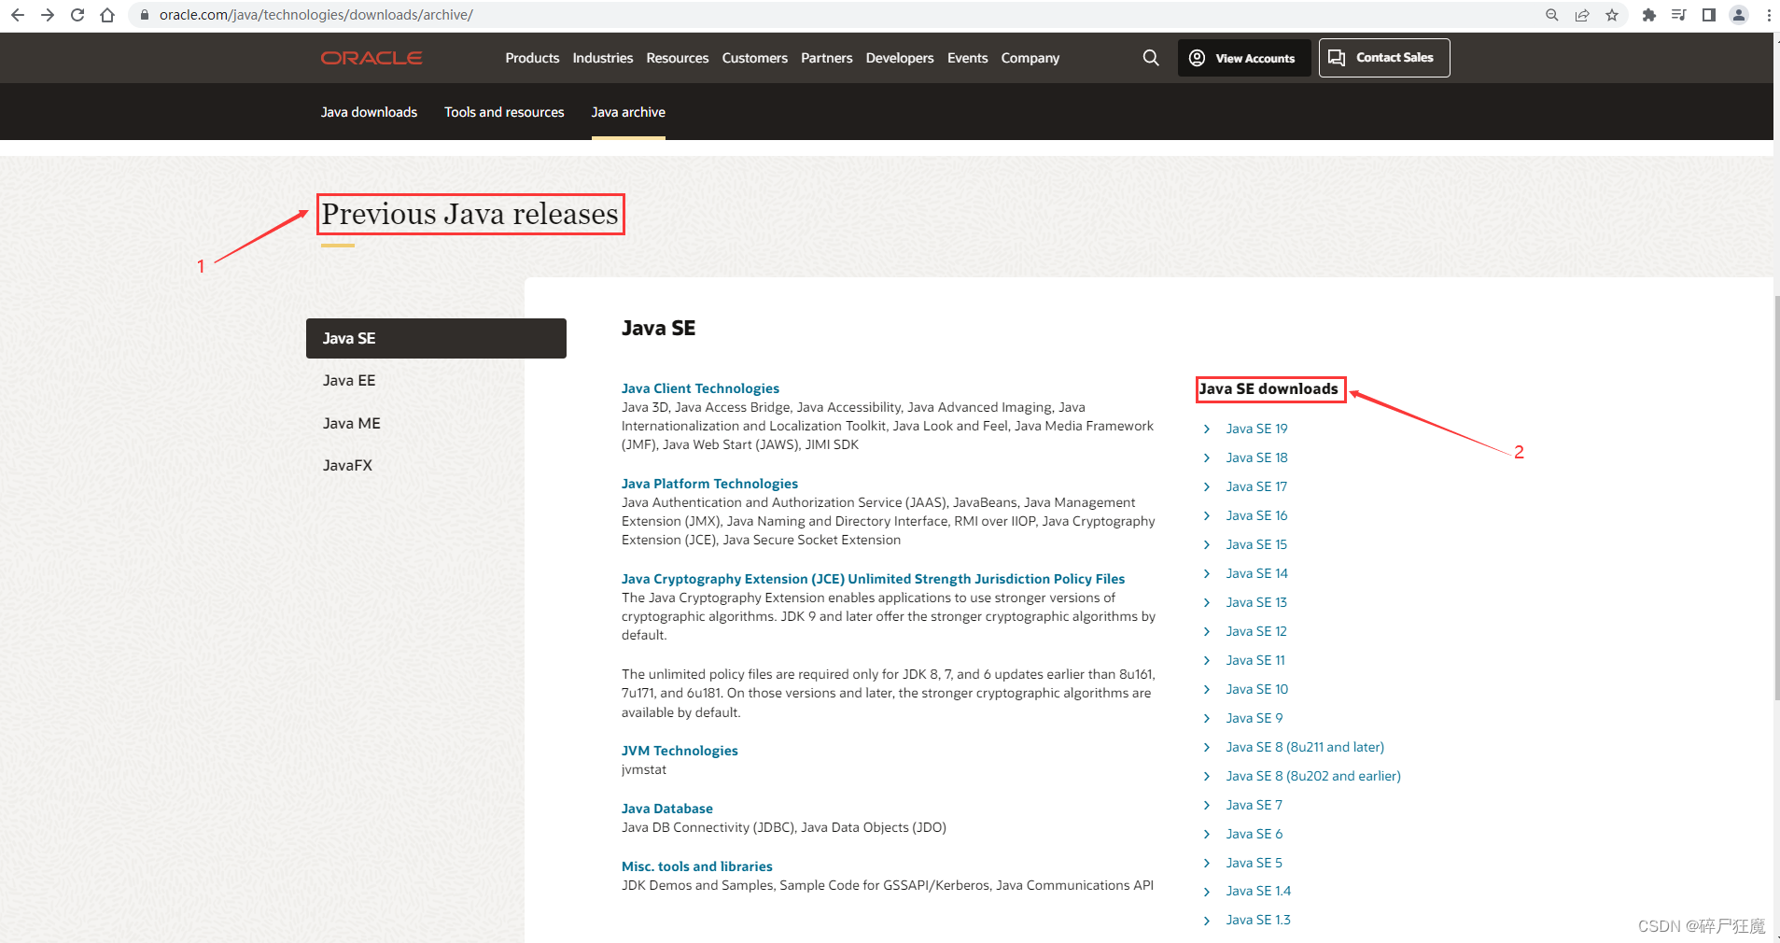Image resolution: width=1780 pixels, height=943 pixels.
Task: Switch to Tools and resources tab
Action: [x=504, y=112]
